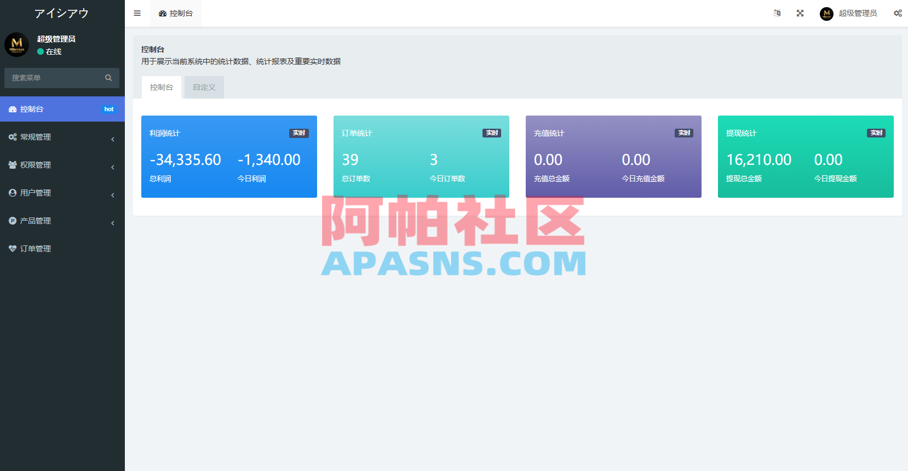Click the 在线 online status indicator
This screenshot has height=471, width=908.
tap(49, 51)
